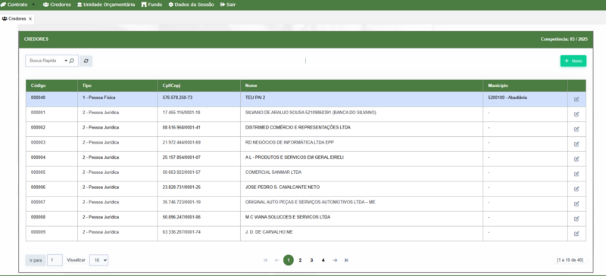The height and width of the screenshot is (276, 606).
Task: Go to pagination page 4
Action: (323, 260)
